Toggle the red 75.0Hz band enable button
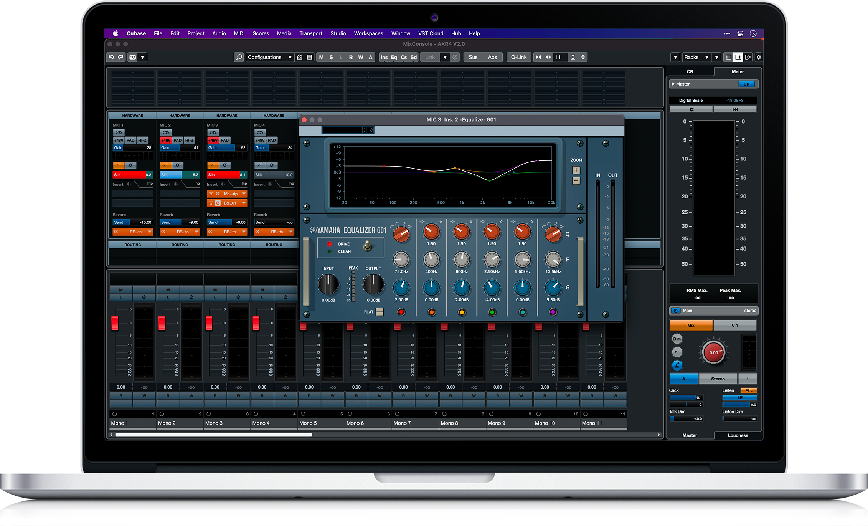868x526 pixels. 401,312
